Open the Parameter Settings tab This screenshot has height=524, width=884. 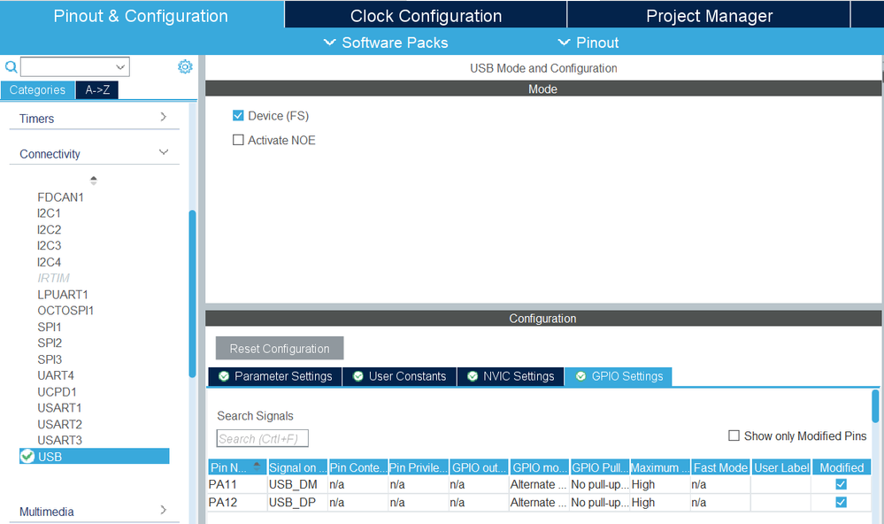click(275, 376)
